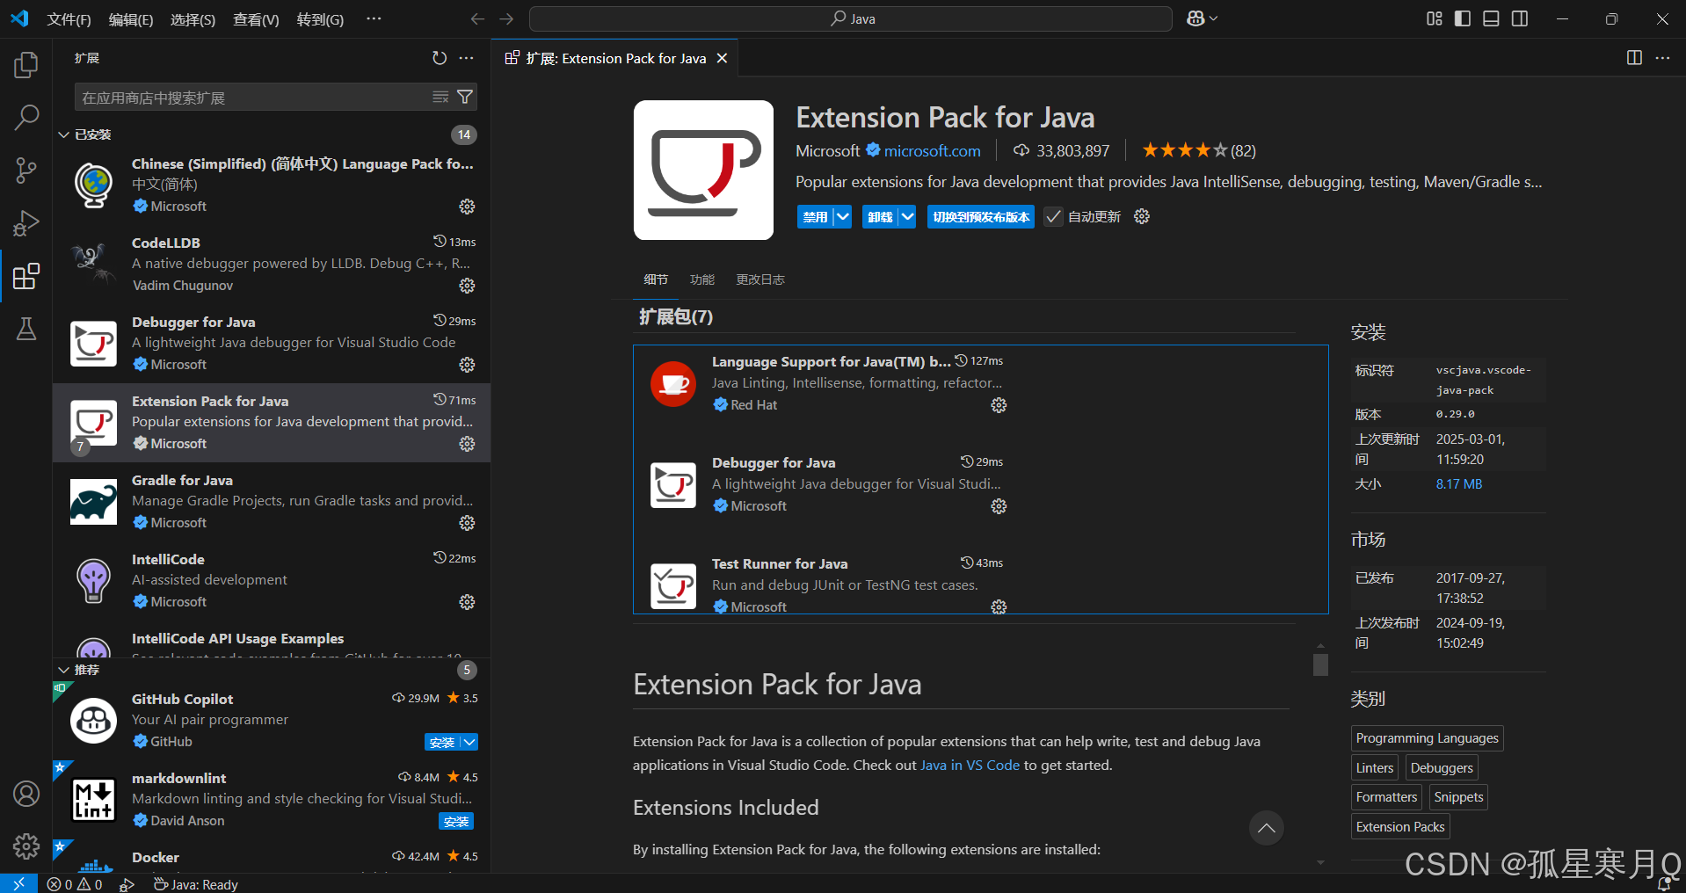Select the Programming Languages category

1427,738
